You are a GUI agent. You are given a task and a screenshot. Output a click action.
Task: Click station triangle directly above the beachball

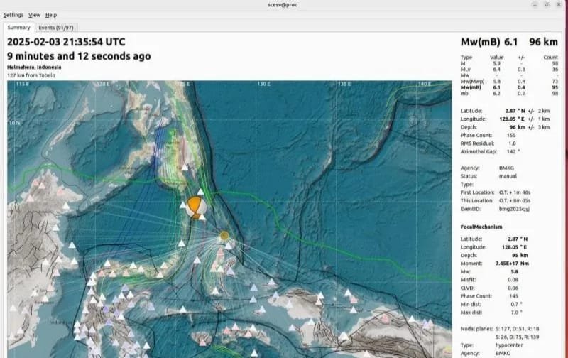pyautogui.click(x=201, y=192)
